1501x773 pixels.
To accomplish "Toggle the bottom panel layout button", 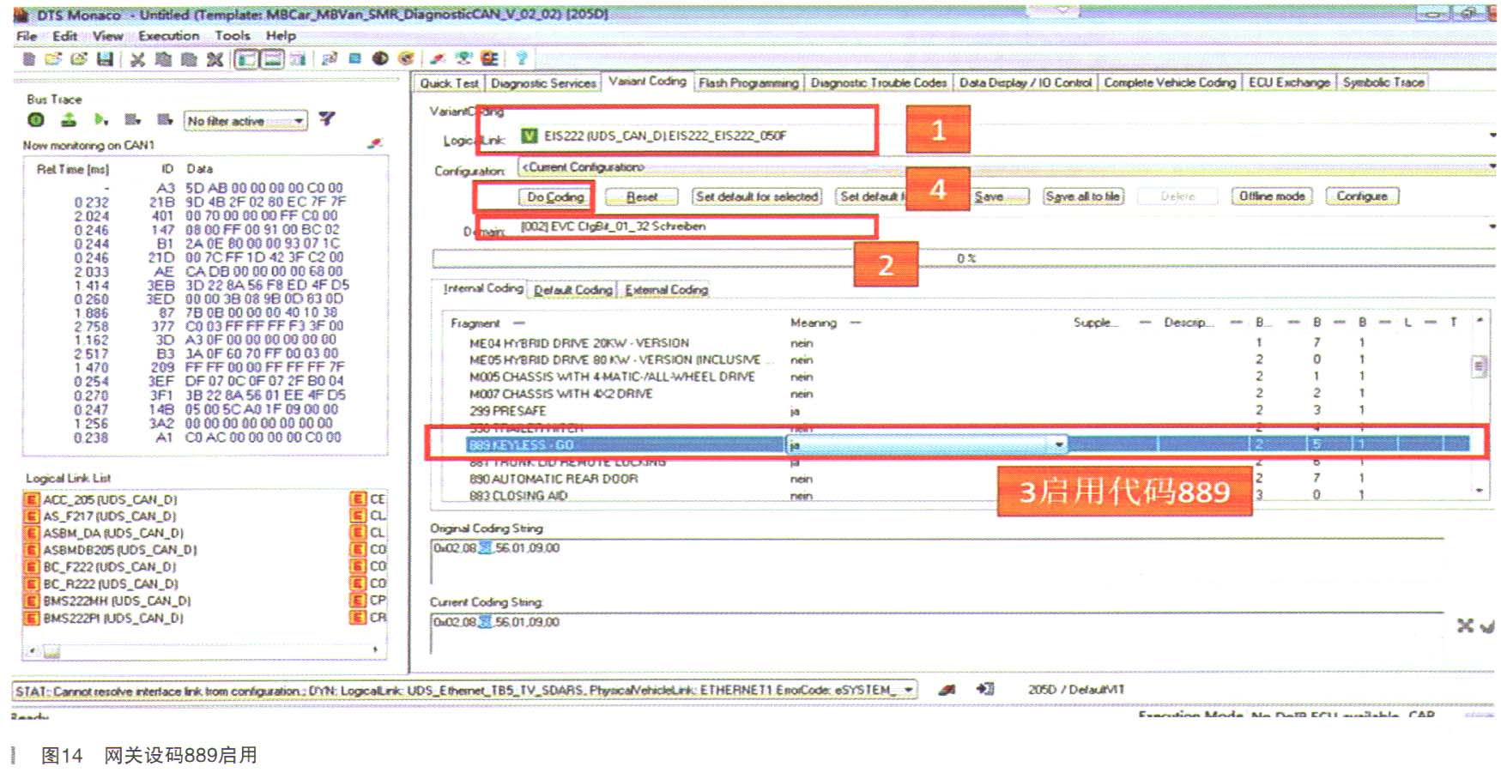I will pos(272,59).
